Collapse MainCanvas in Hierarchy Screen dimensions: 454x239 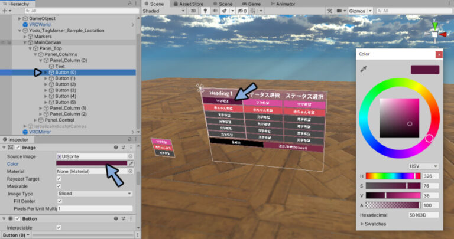pyautogui.click(x=25, y=42)
